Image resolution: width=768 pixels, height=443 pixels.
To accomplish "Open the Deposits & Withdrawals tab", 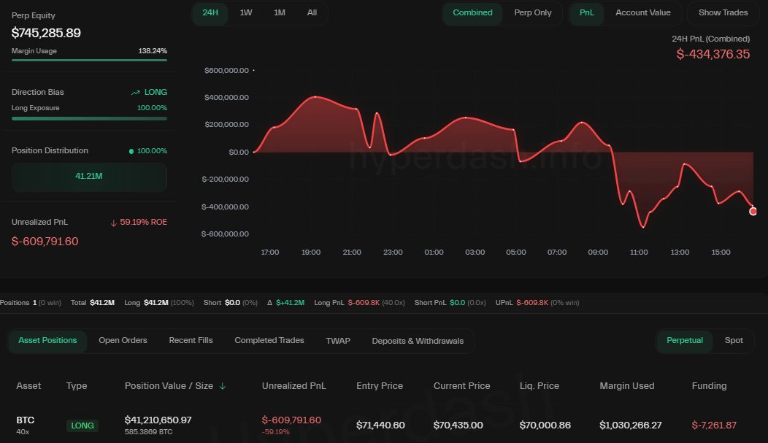I will click(418, 340).
